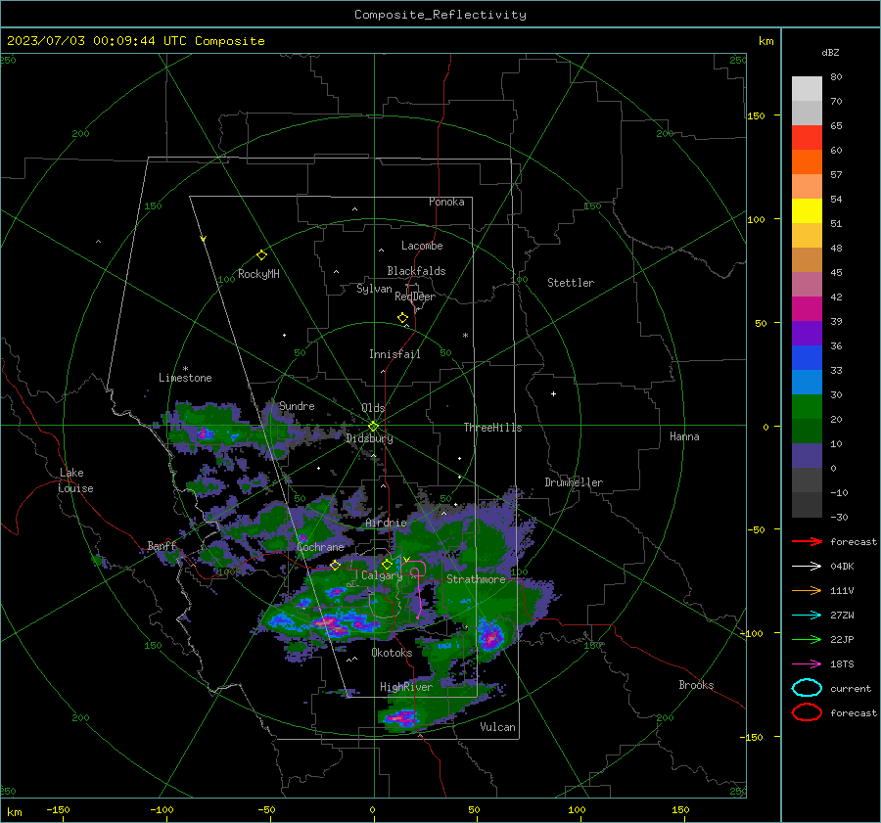
Task: Click the intense storm cell southeast of Strathmore
Action: (x=491, y=636)
